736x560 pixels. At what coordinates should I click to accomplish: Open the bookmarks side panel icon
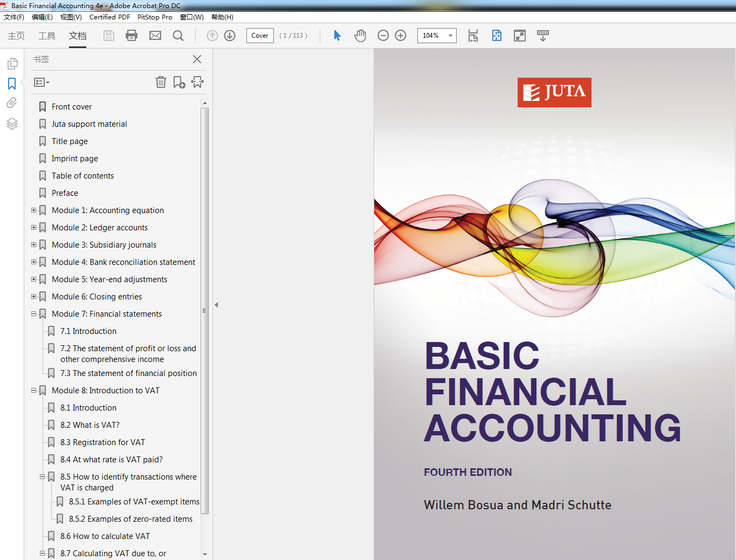[12, 84]
